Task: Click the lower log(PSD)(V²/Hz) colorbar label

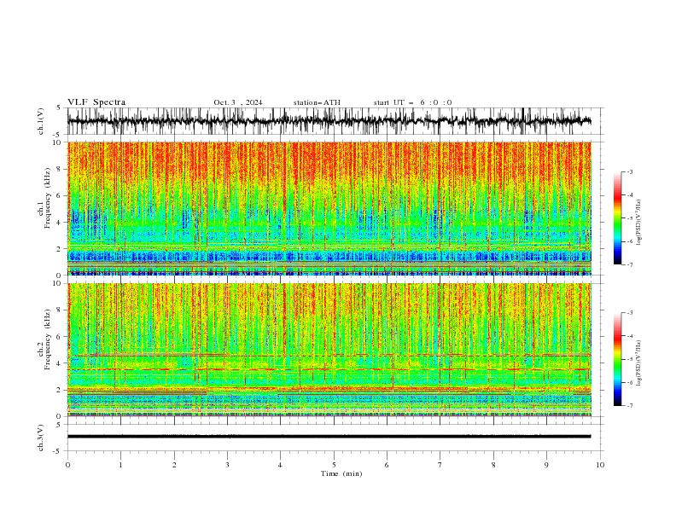Action: 639,363
